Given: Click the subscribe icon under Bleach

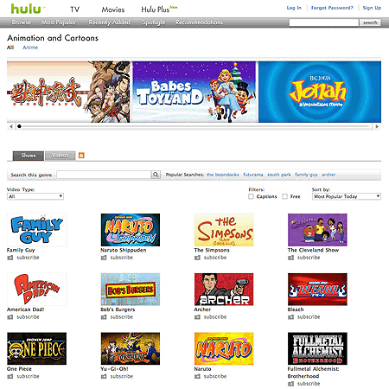Looking at the screenshot, I should pos(291,317).
